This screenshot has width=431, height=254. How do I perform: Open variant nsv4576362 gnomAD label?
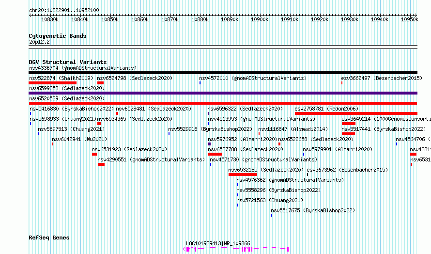(290, 180)
